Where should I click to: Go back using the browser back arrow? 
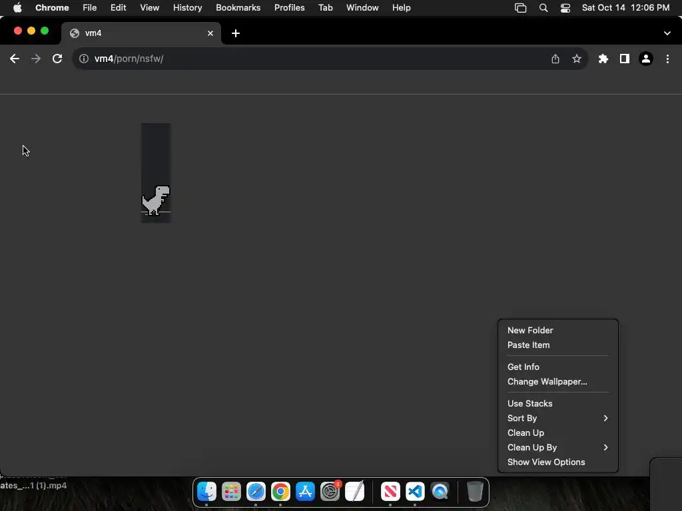pyautogui.click(x=15, y=59)
